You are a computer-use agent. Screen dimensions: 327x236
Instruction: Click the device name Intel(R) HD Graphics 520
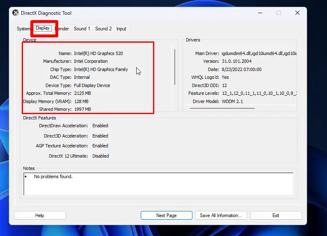(x=98, y=53)
